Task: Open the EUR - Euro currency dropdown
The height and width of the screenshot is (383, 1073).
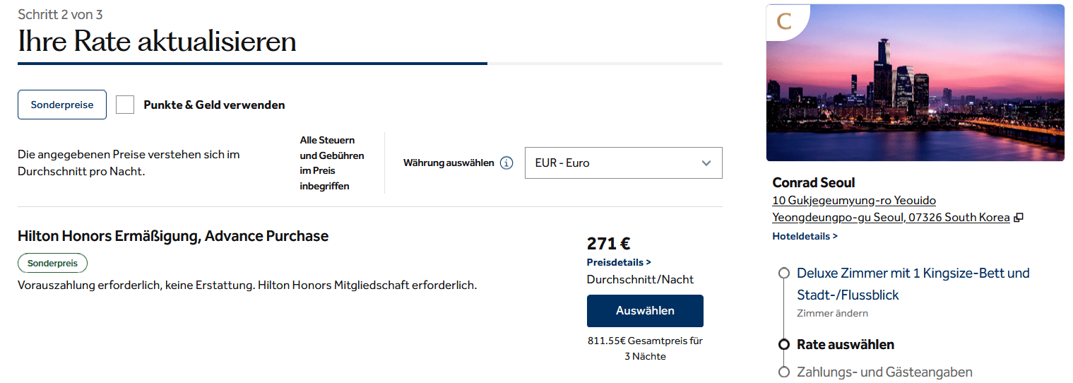Action: tap(623, 163)
